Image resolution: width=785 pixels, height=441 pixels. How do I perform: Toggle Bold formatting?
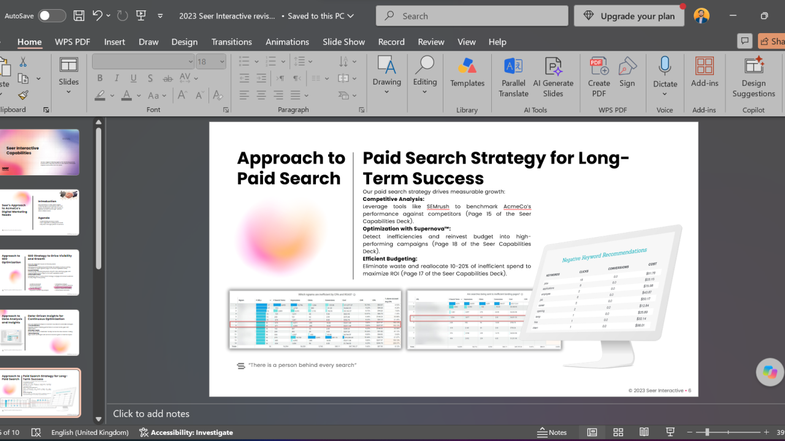[99, 78]
